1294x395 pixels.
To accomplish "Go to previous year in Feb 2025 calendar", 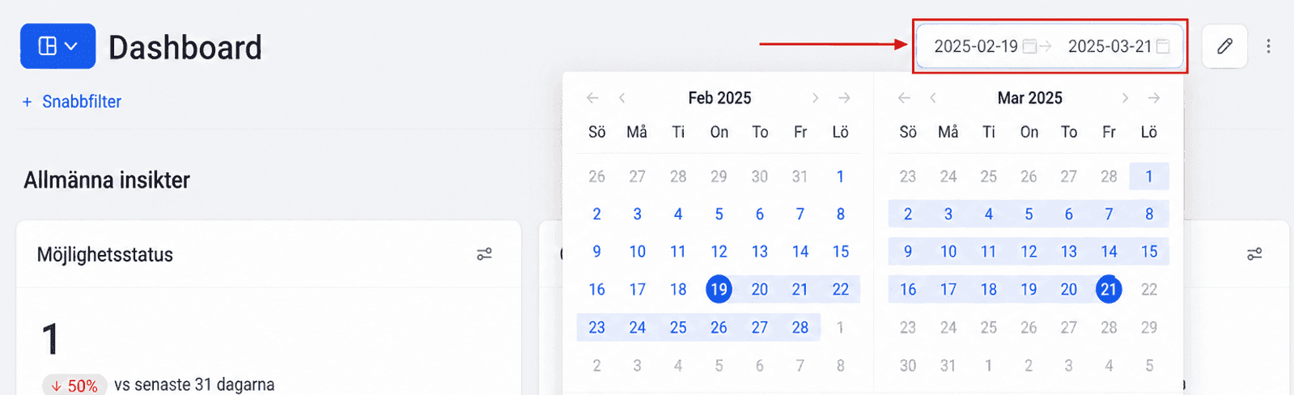I will pos(592,98).
